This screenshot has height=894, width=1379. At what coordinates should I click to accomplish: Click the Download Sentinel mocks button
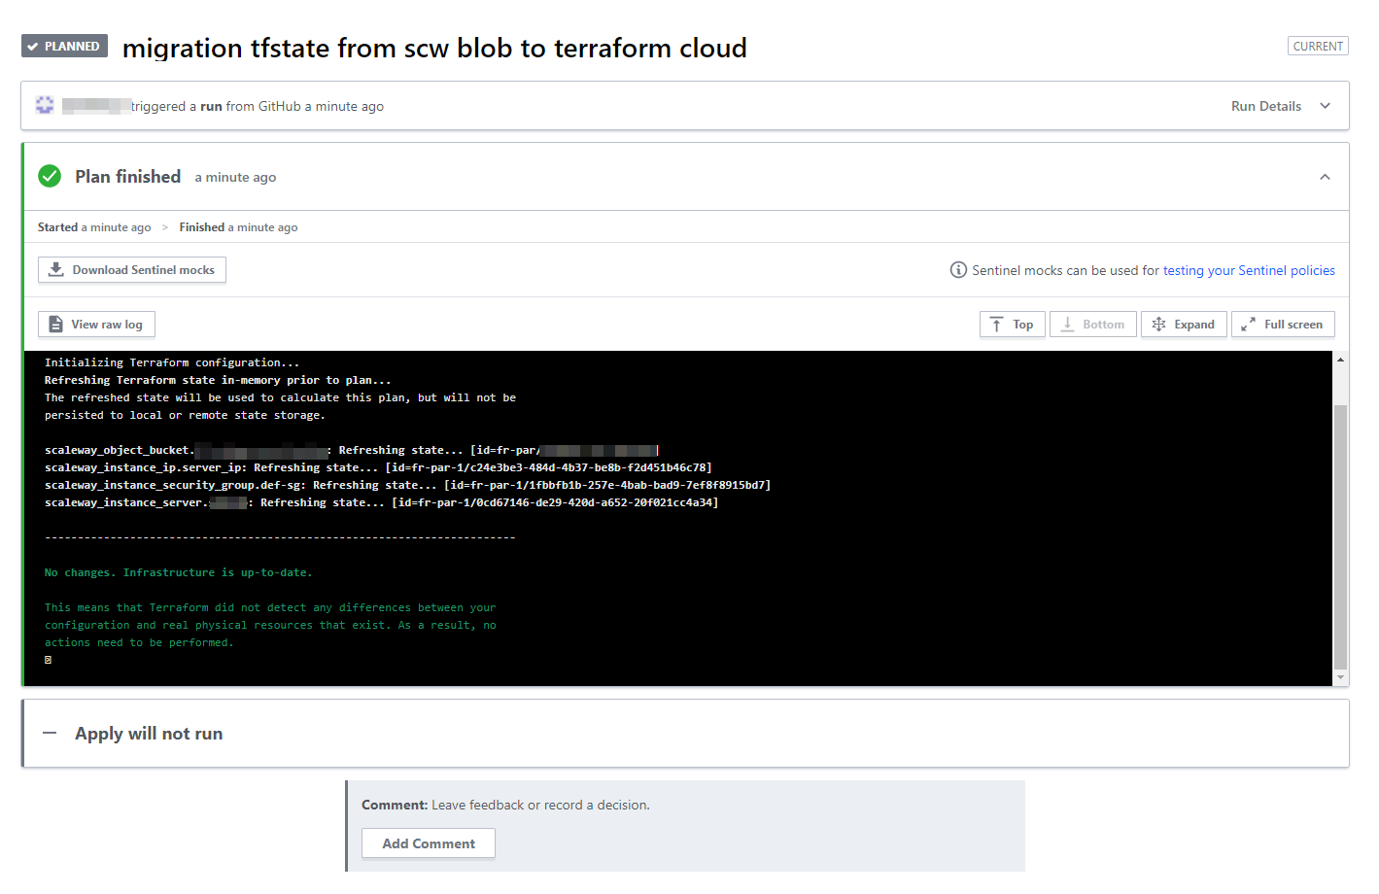(132, 270)
